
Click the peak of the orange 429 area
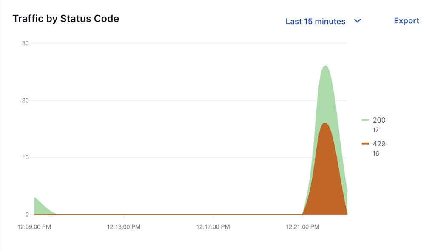(x=325, y=127)
